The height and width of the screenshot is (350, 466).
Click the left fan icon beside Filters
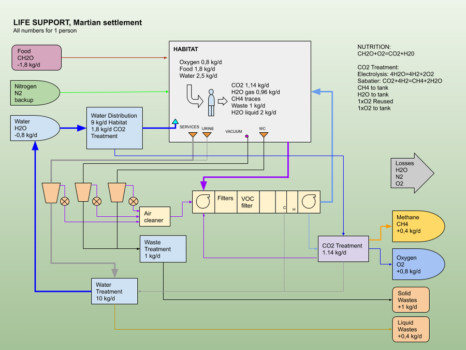[202, 202]
